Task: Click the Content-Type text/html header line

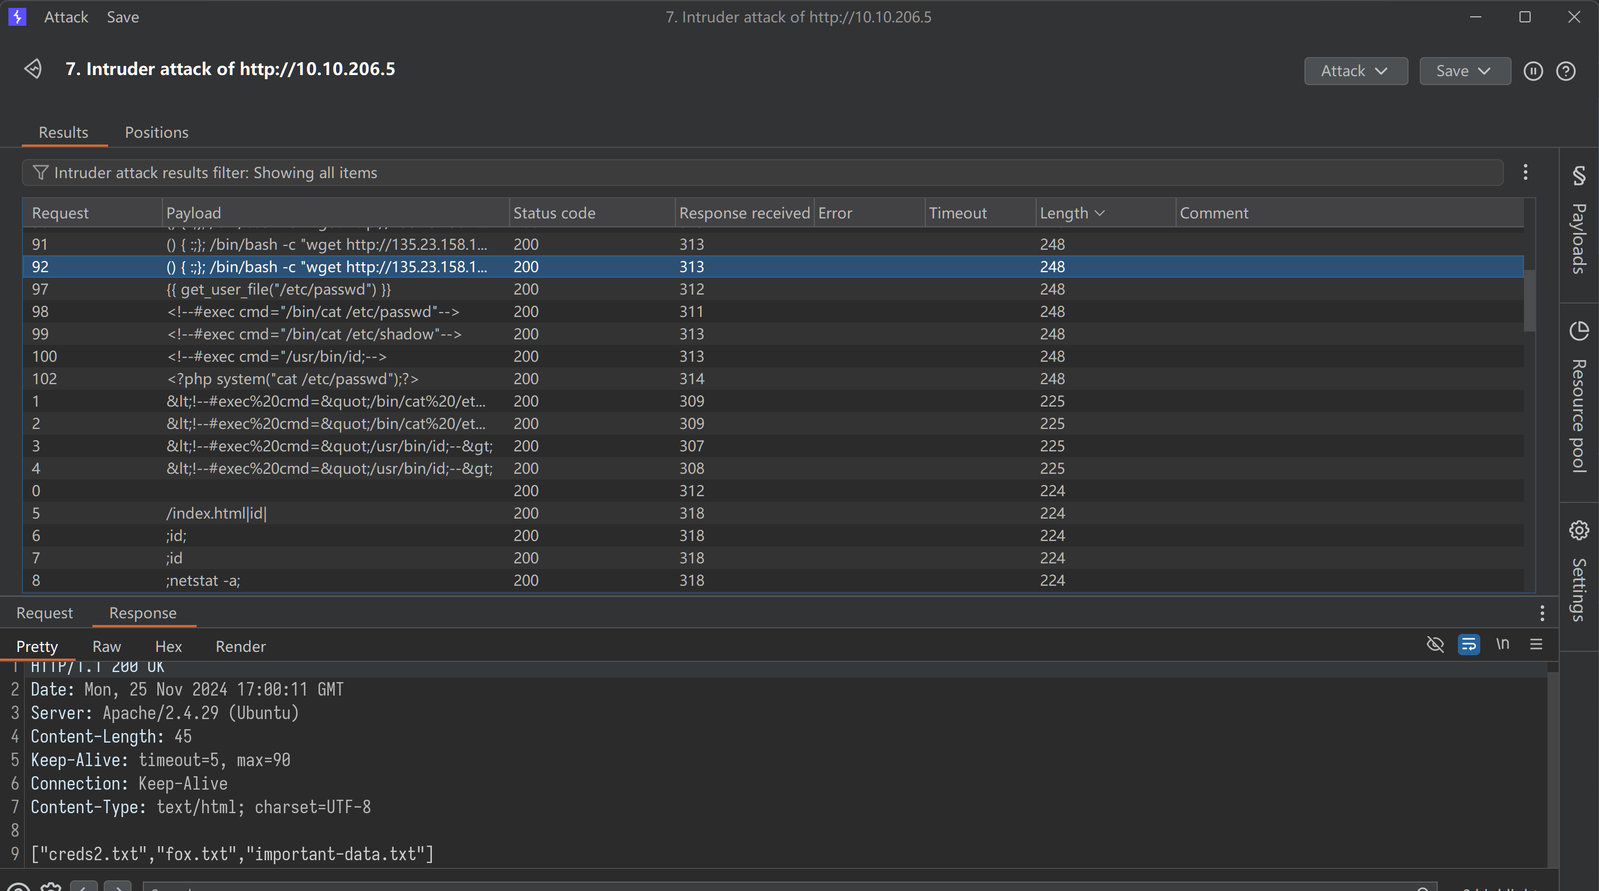Action: 201,807
